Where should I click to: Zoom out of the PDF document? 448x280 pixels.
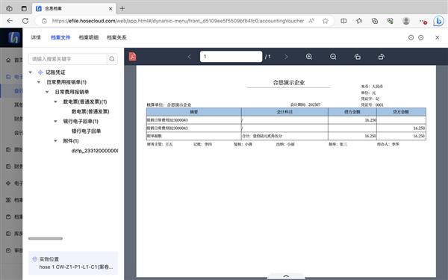pyautogui.click(x=333, y=57)
